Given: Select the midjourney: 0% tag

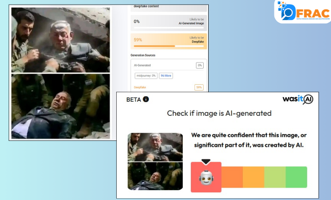Looking at the screenshot, I should click(x=146, y=75).
